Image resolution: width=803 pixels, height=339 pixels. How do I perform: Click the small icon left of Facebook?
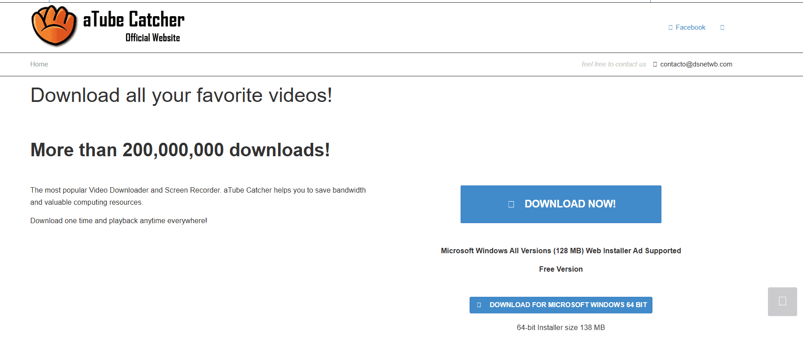[670, 27]
